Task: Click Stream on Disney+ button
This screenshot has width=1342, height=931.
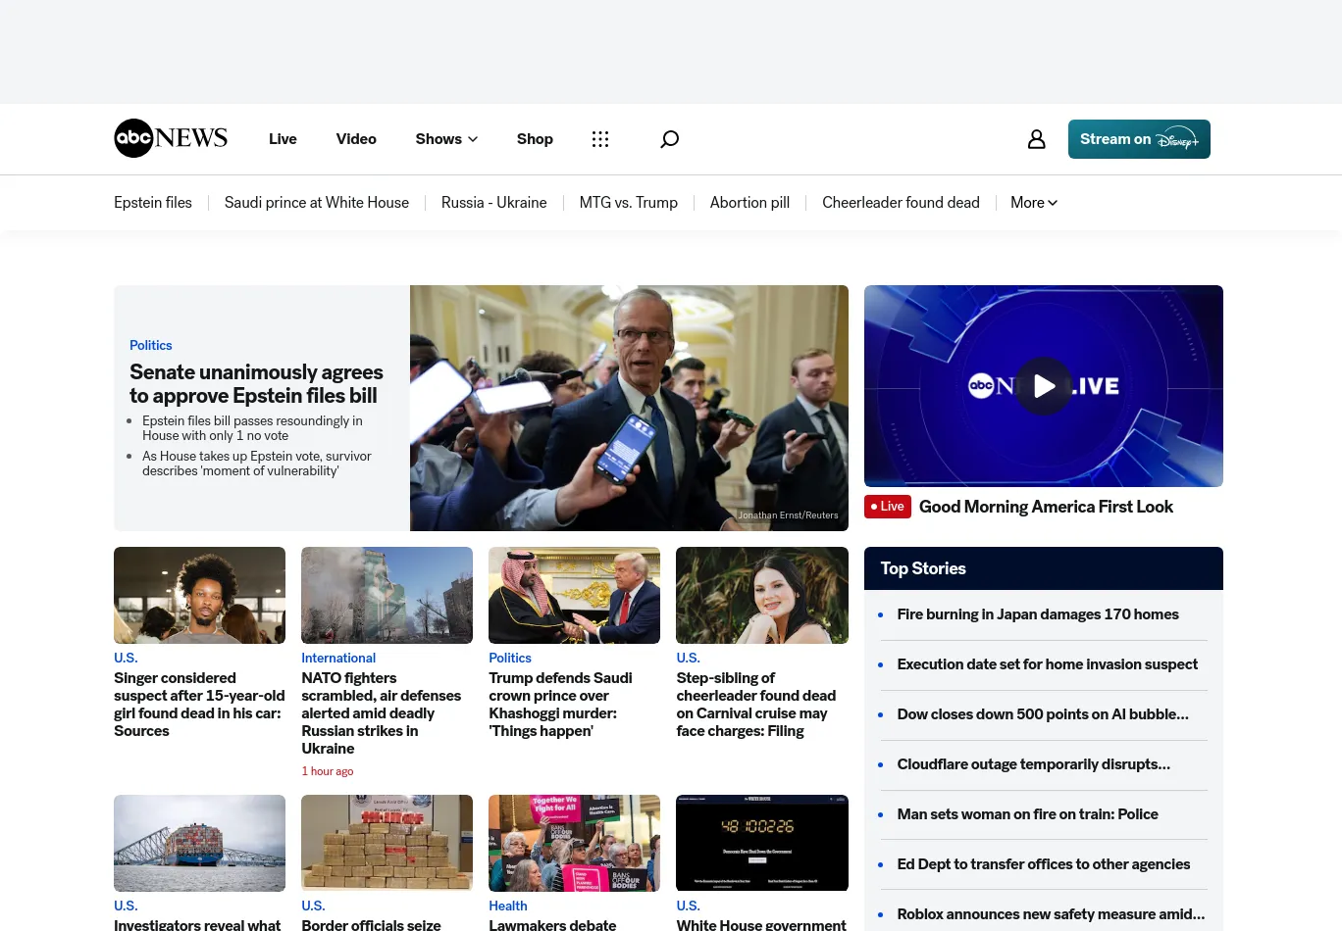Action: coord(1138,139)
